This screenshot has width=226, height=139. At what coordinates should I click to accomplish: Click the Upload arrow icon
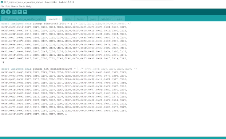pos(8,12)
